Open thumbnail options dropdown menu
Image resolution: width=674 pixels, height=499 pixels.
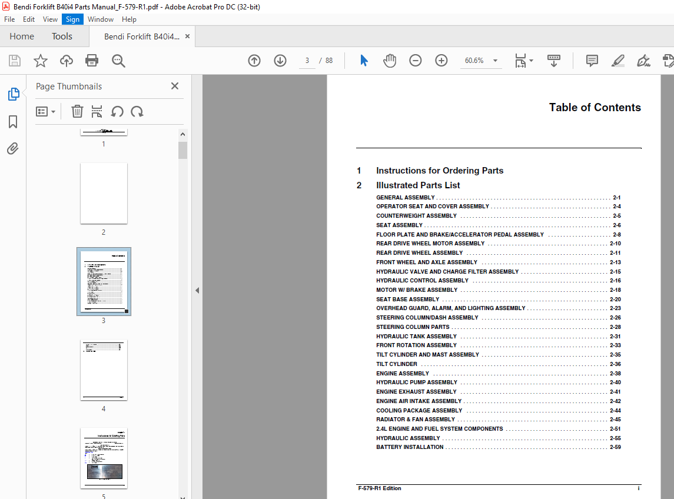coord(45,112)
